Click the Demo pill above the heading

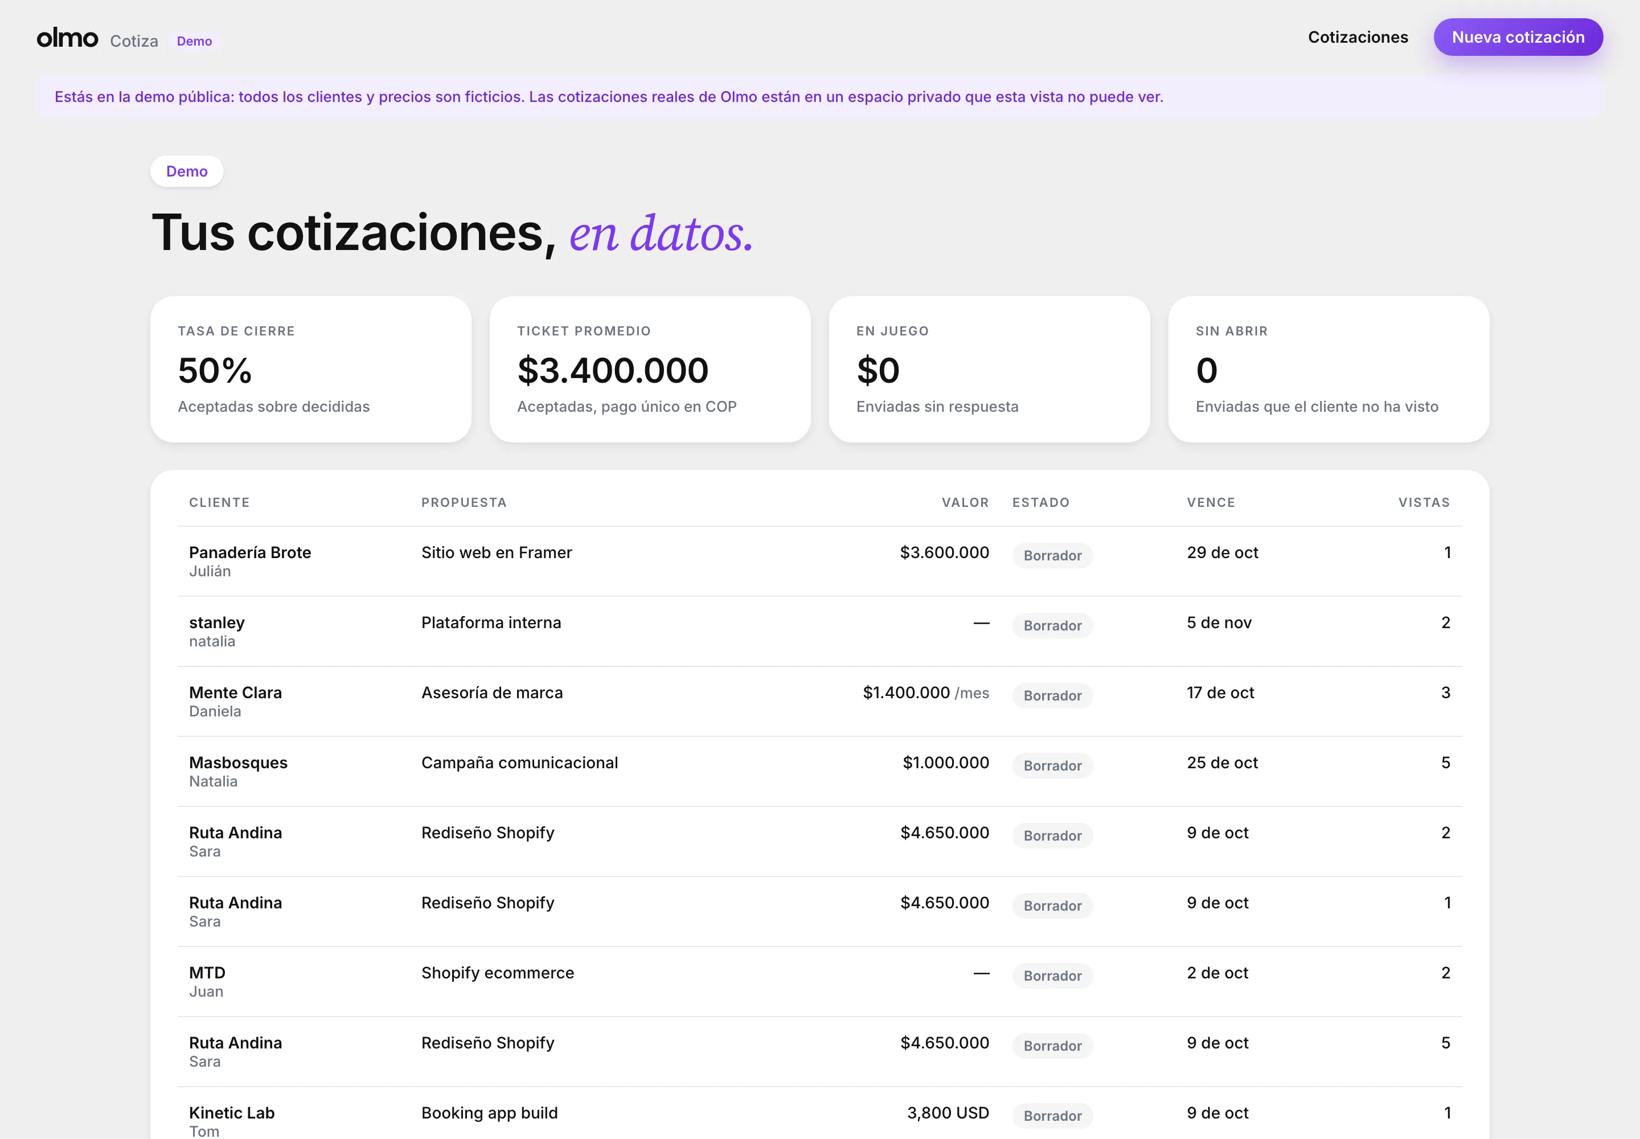[x=187, y=171]
